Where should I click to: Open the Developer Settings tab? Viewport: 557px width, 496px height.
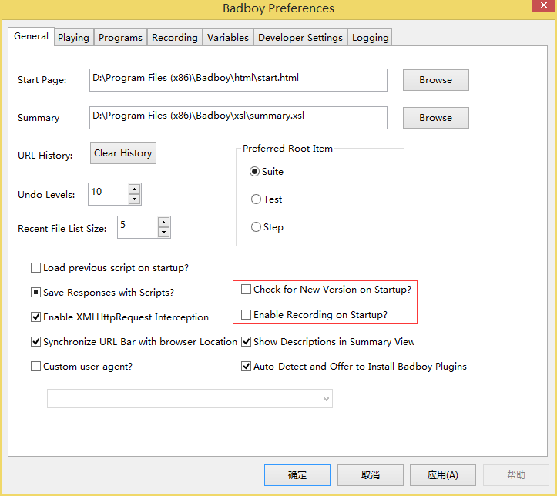coord(300,38)
